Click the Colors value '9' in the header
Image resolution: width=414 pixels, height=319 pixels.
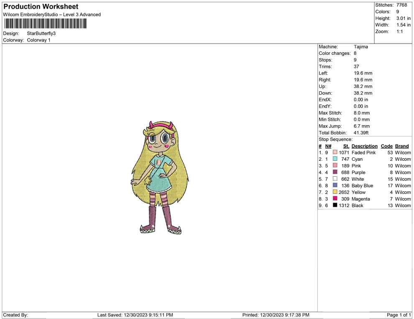[x=398, y=12]
